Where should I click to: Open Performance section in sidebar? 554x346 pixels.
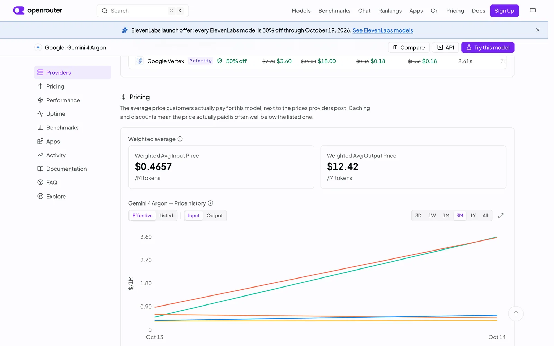(x=73, y=100)
